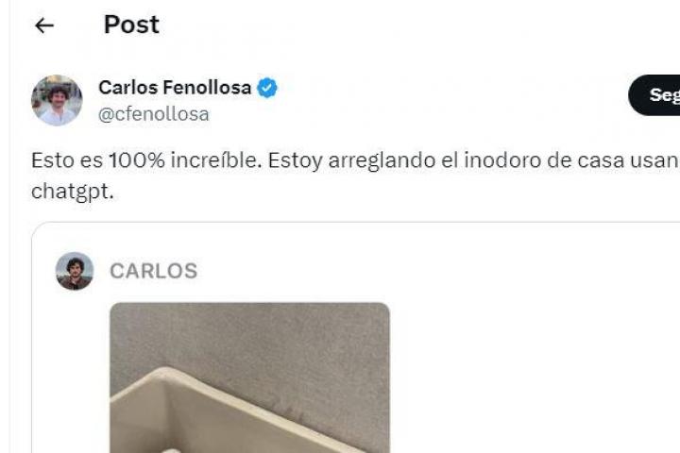Go back using the left arrow

click(x=44, y=25)
